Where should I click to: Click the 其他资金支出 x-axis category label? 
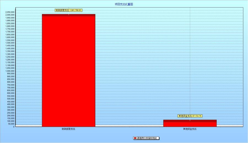click(190, 129)
